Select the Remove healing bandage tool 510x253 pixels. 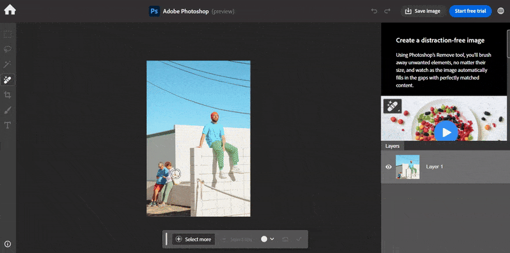click(x=8, y=80)
